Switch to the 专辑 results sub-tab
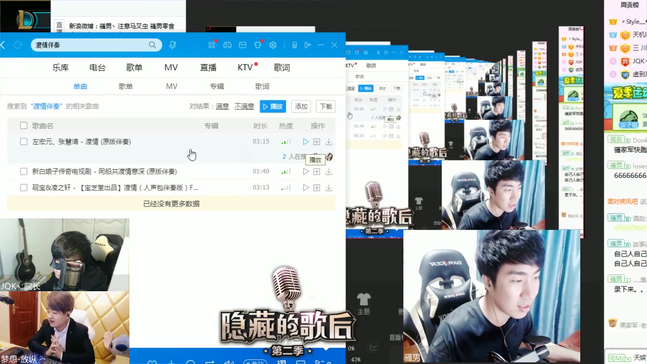Screen dimensions: 647x364 [x=217, y=86]
